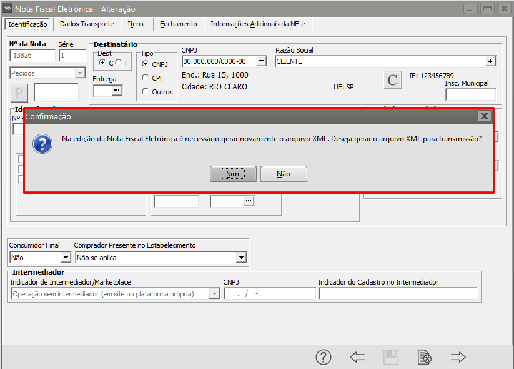The height and width of the screenshot is (369, 514).
Task: Select the CNPJ radio option
Action: (x=146, y=64)
